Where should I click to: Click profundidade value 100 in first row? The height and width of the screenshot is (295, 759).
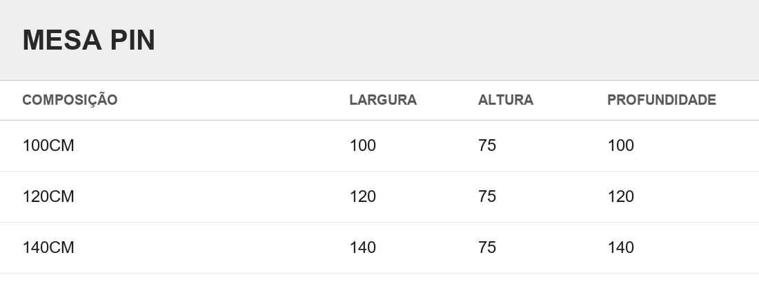click(x=620, y=145)
